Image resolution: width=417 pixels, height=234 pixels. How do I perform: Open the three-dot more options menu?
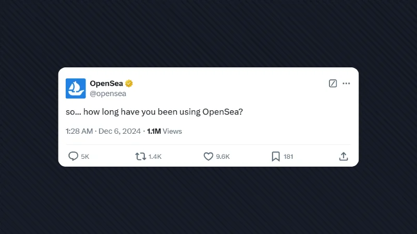346,84
